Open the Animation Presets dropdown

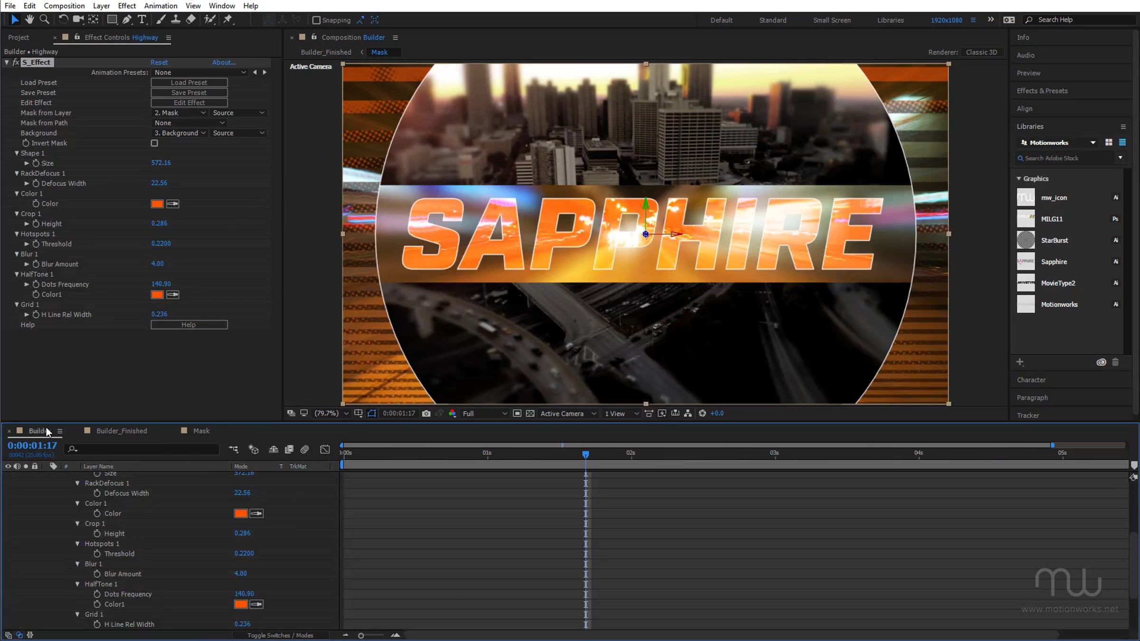pyautogui.click(x=200, y=72)
